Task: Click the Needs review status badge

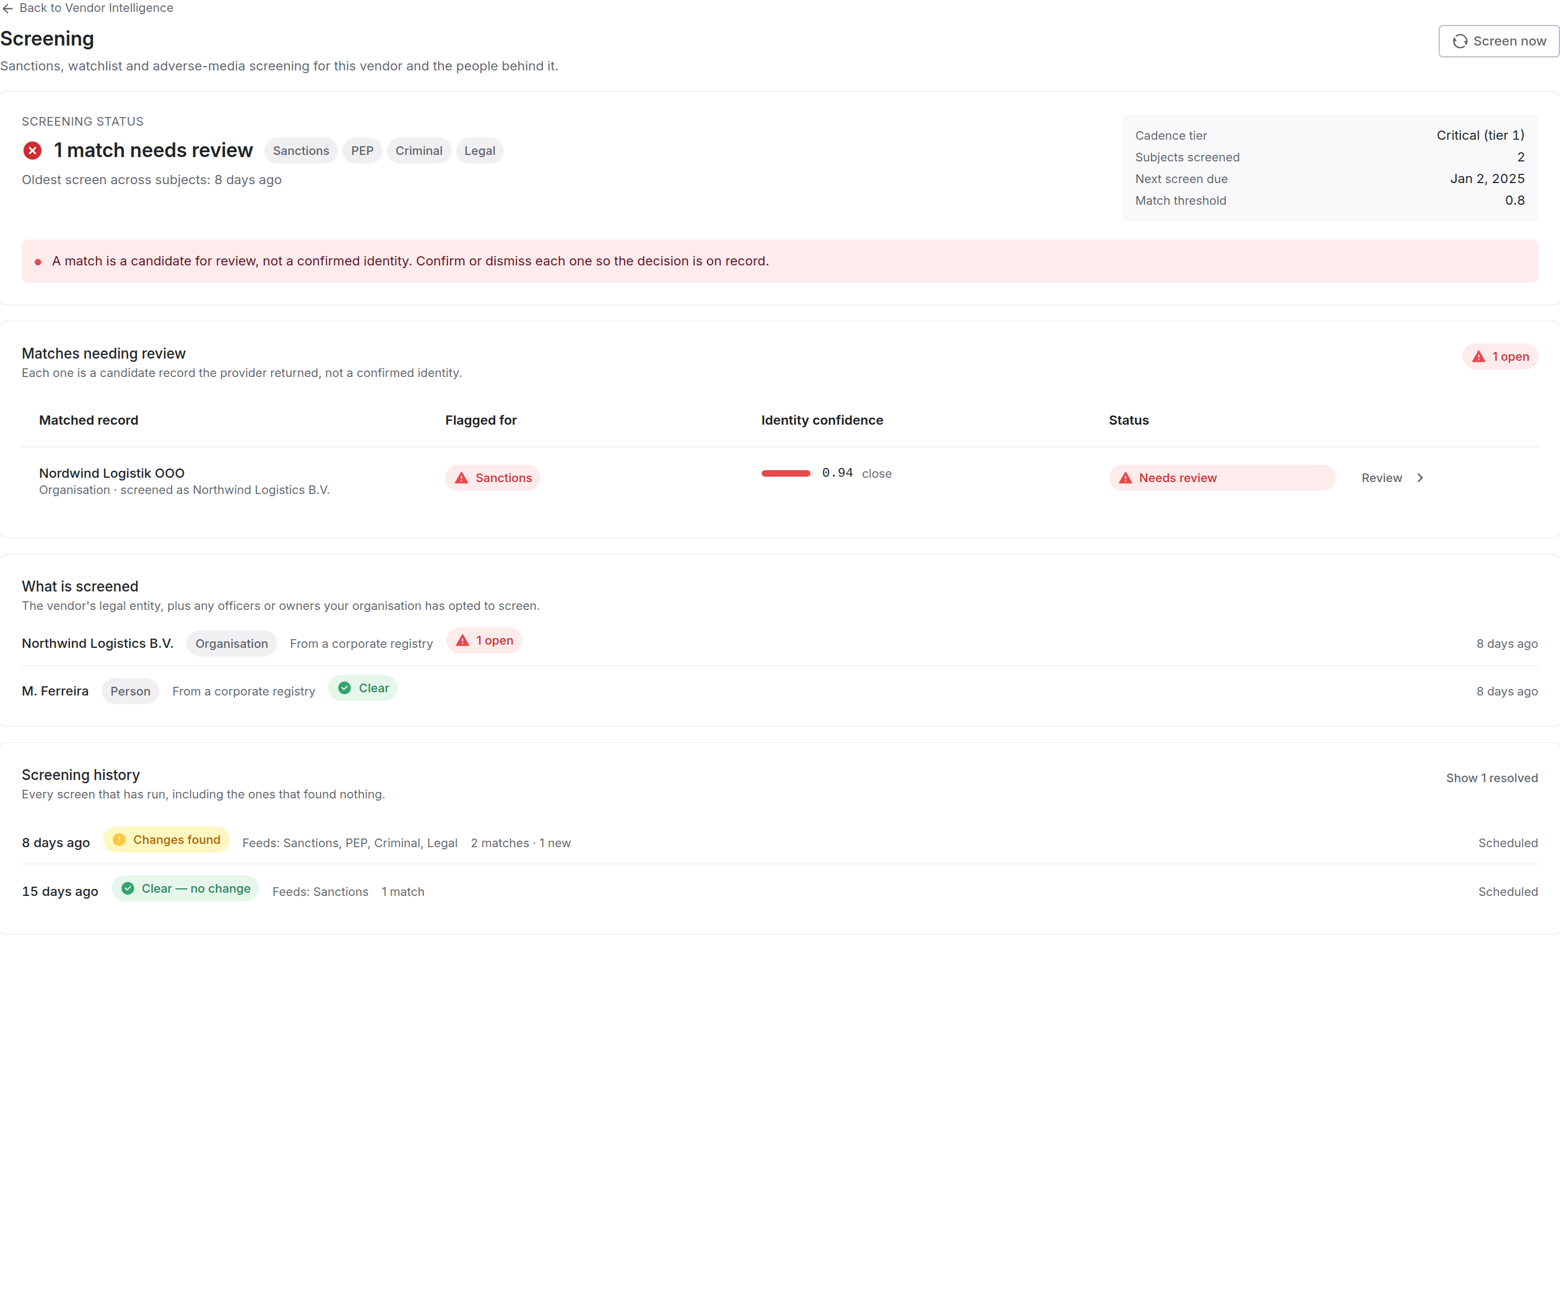Action: 1222,478
